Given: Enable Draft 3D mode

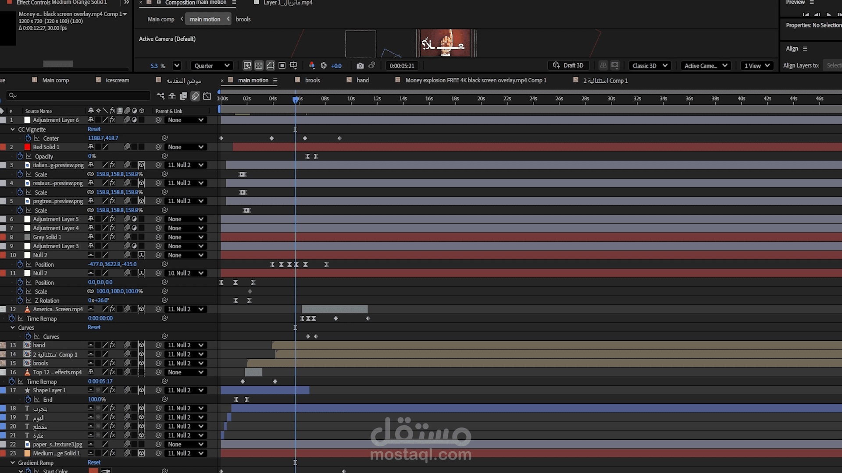Looking at the screenshot, I should (x=568, y=66).
